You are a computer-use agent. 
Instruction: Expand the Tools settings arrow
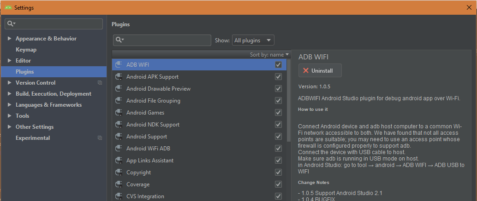9,116
